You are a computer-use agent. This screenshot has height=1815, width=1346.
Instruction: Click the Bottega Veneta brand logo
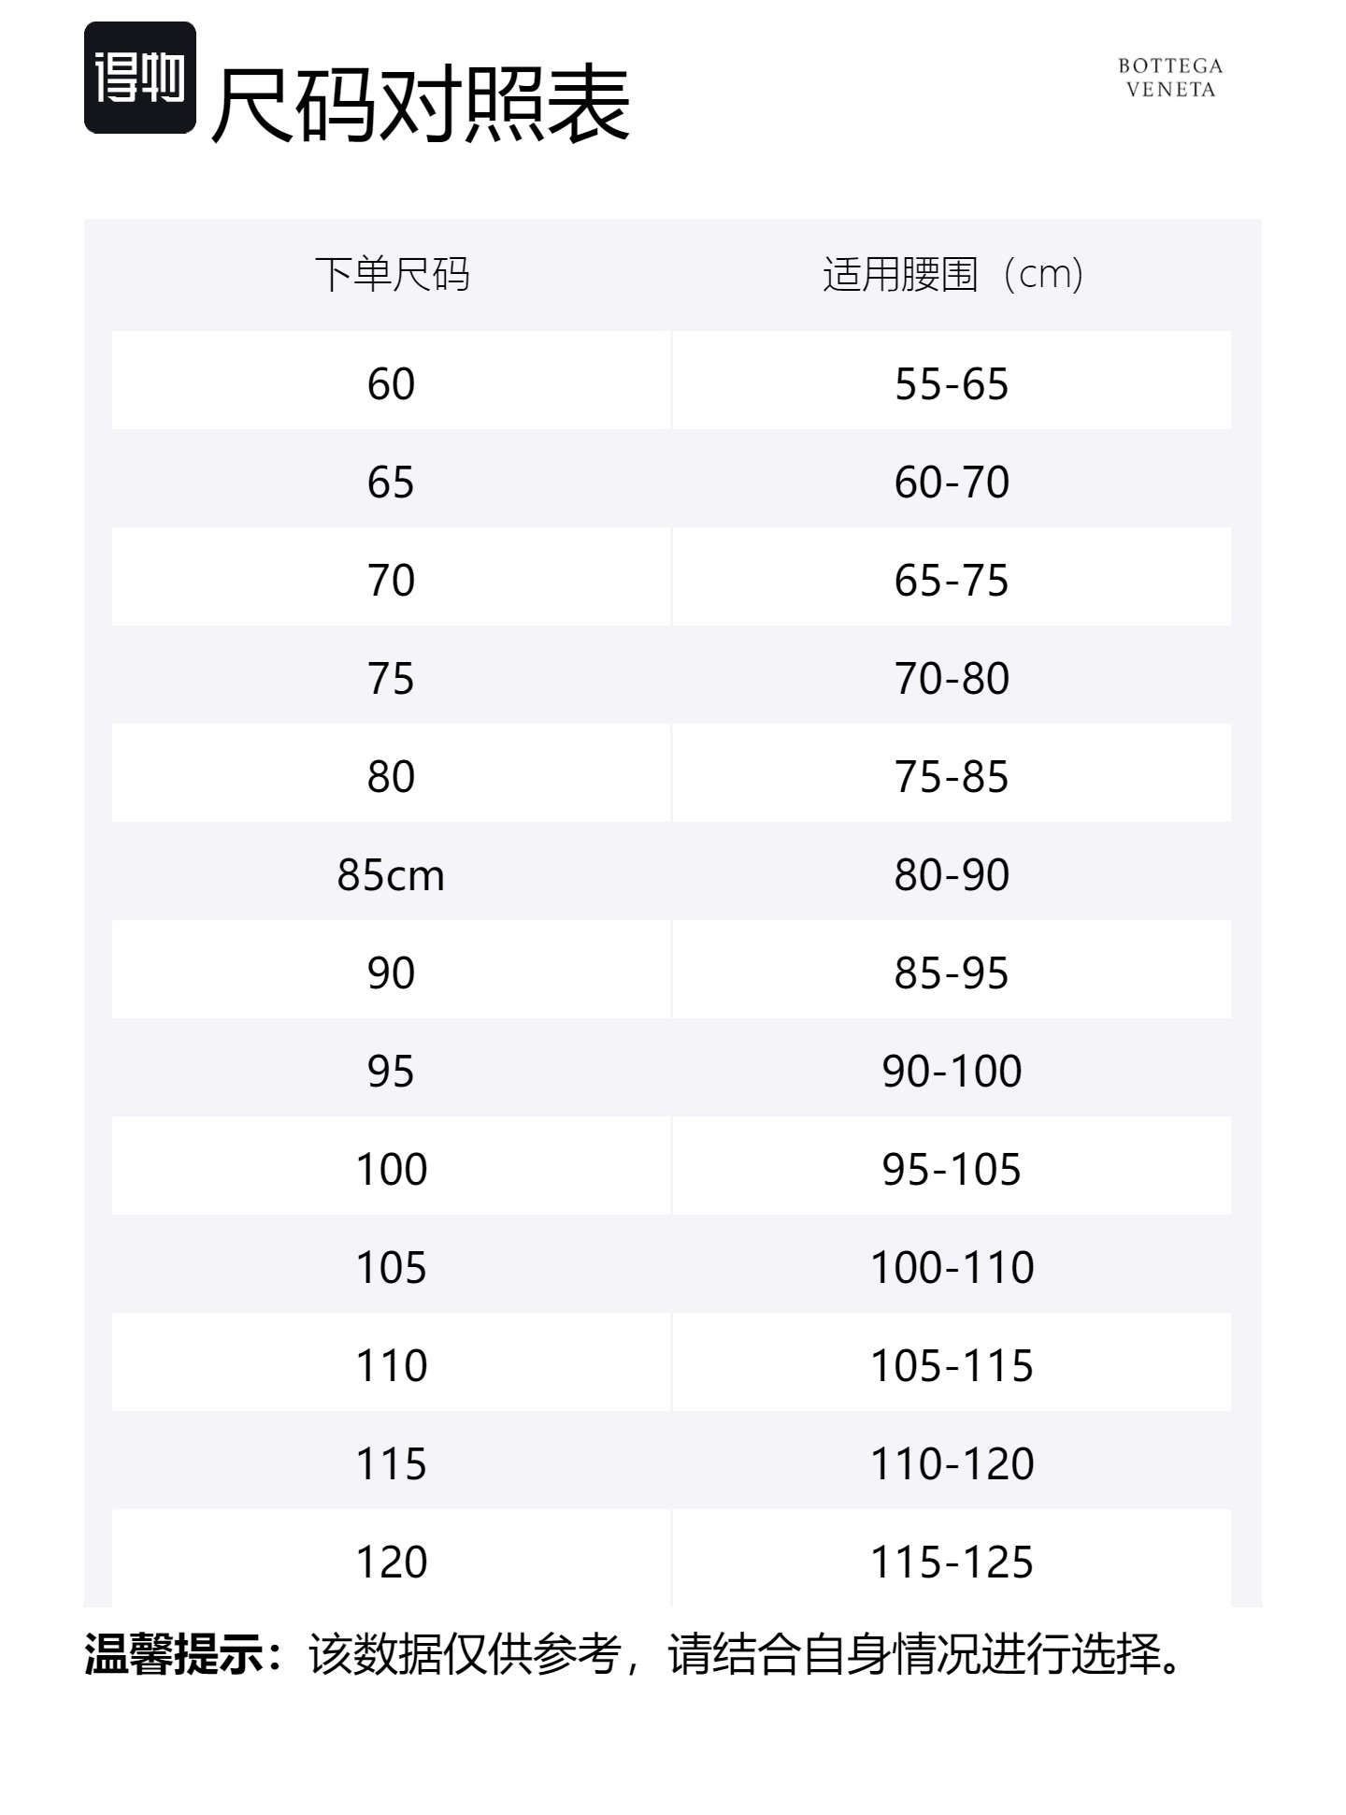[x=1170, y=78]
